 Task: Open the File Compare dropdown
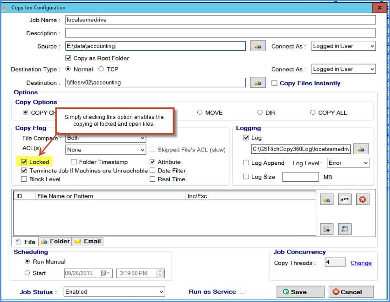point(142,138)
